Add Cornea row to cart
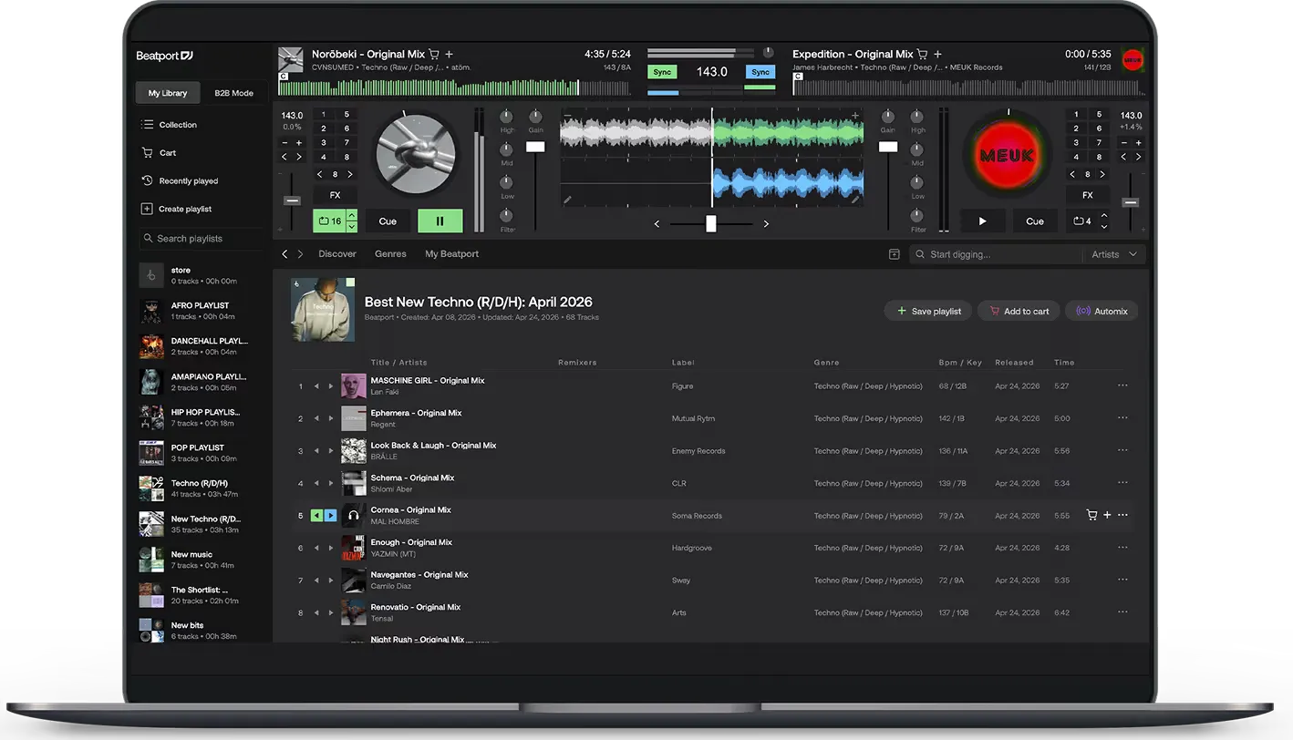1293x740 pixels. pyautogui.click(x=1091, y=516)
